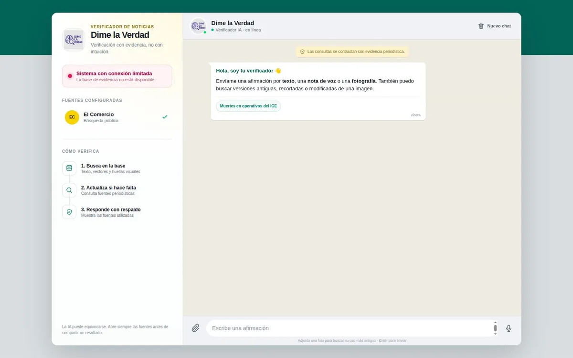Image resolution: width=573 pixels, height=358 pixels.
Task: Click '2. Actualiza si hace falta' step
Action: [x=108, y=188]
